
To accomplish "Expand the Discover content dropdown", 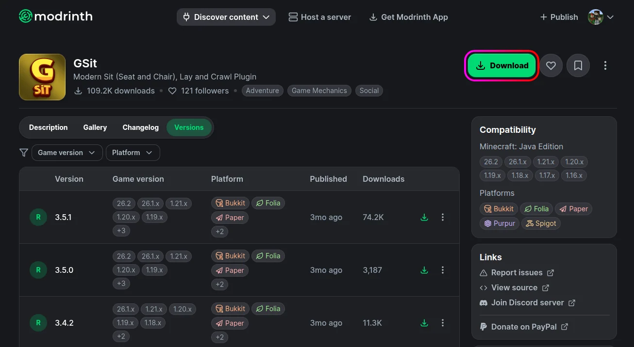I will (226, 17).
